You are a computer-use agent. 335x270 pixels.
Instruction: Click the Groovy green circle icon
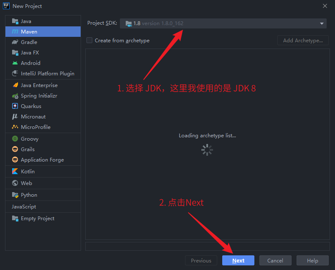tap(15, 139)
